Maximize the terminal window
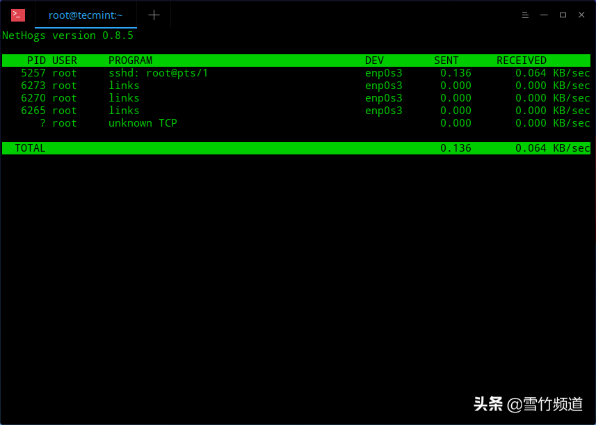The image size is (596, 425). pyautogui.click(x=563, y=15)
